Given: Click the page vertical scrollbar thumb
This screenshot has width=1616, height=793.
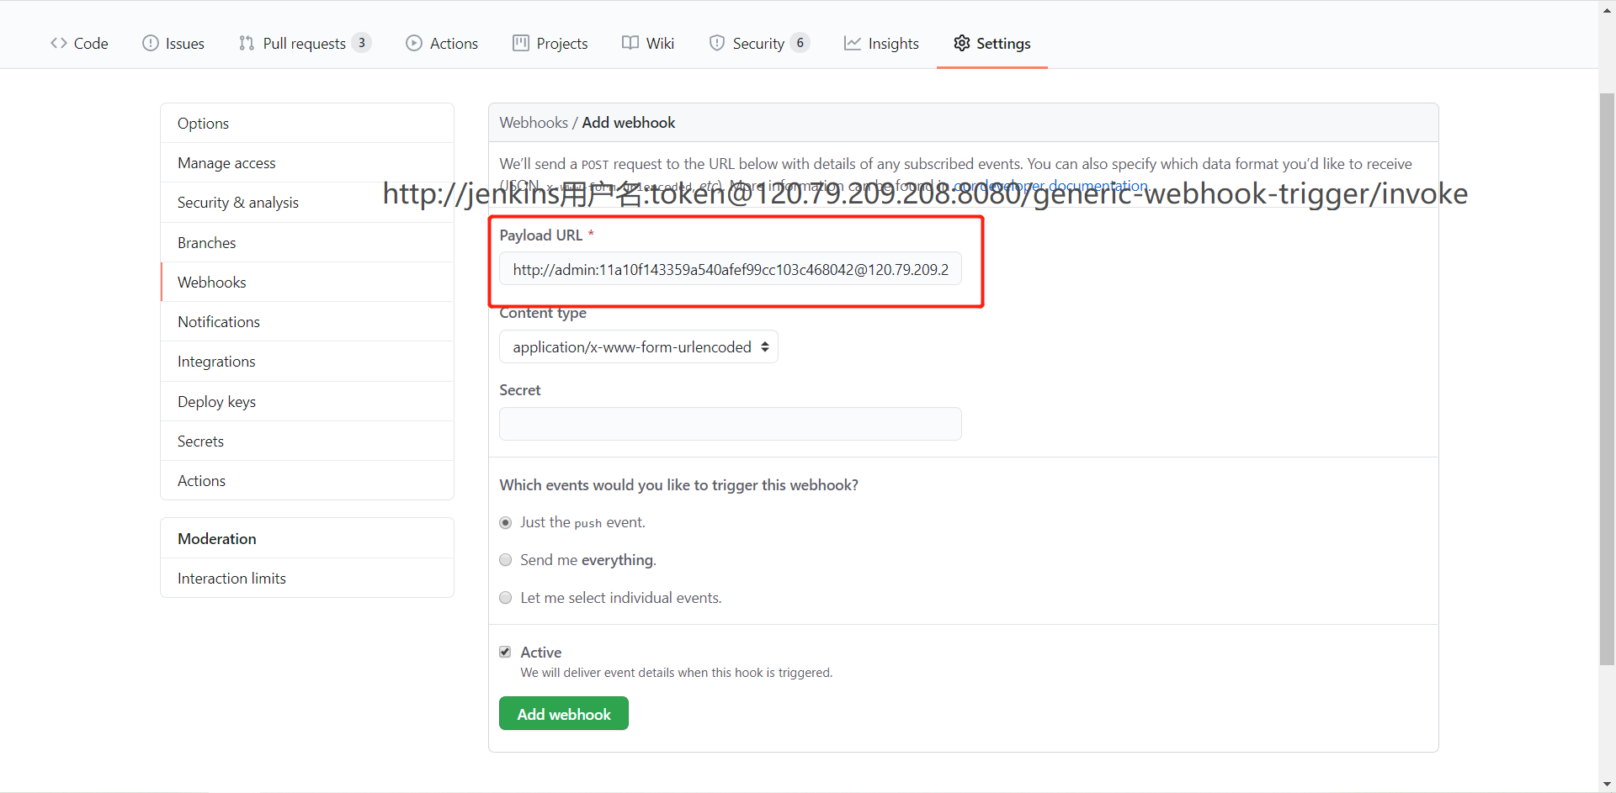Looking at the screenshot, I should point(1607,378).
